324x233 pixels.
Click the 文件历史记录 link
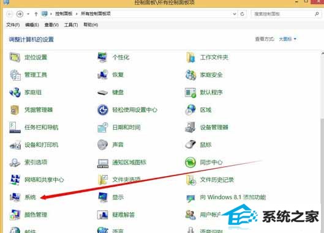(x=217, y=180)
